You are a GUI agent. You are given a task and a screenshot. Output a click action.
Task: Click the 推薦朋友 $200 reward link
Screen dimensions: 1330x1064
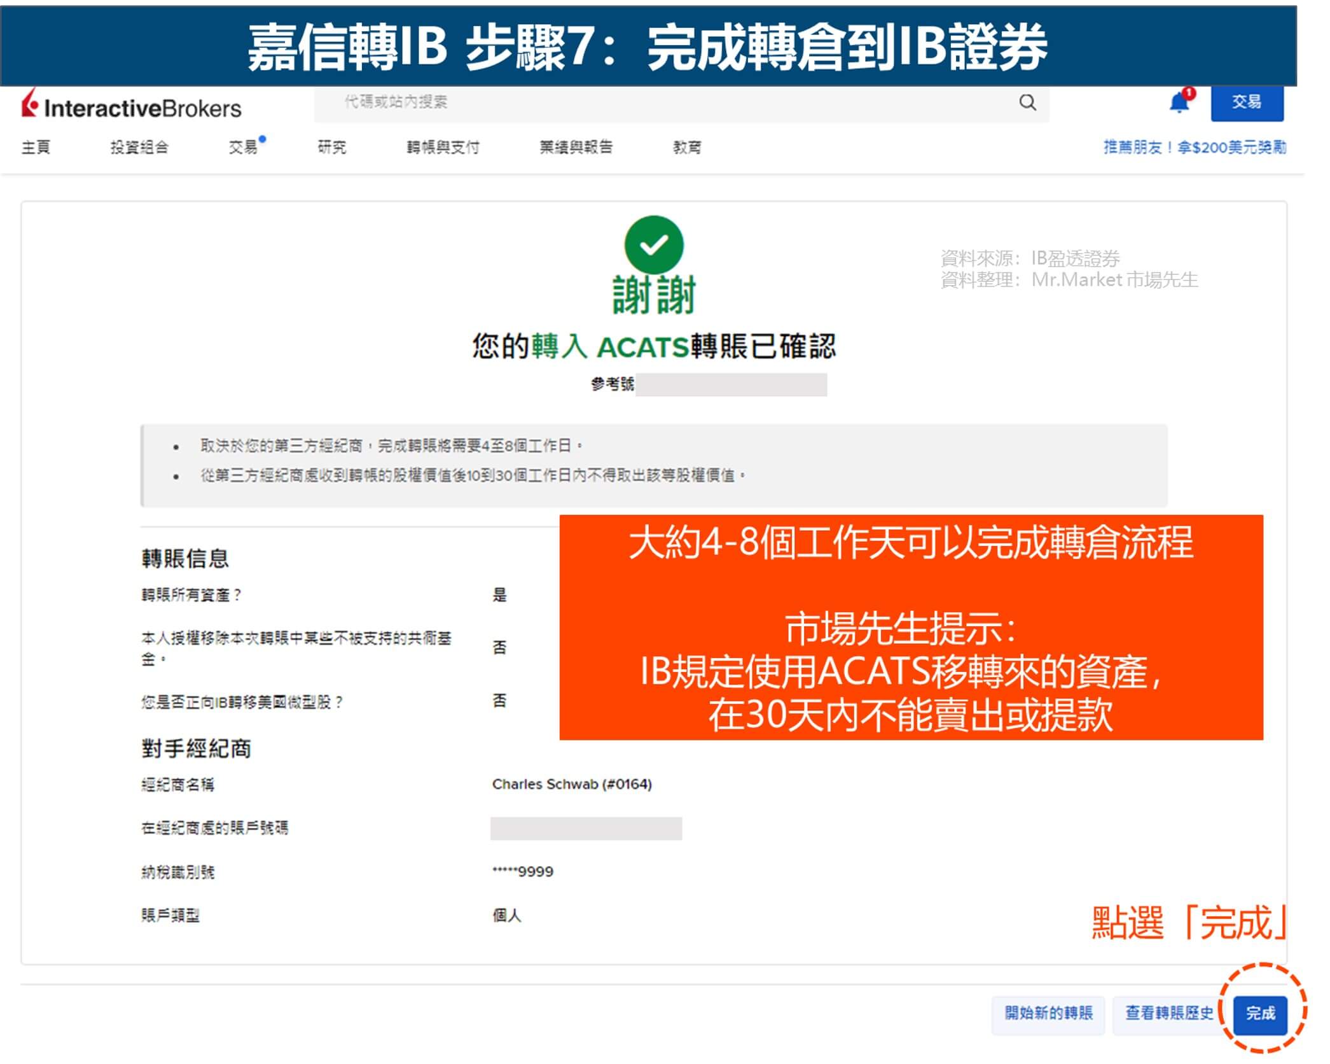tap(1195, 148)
